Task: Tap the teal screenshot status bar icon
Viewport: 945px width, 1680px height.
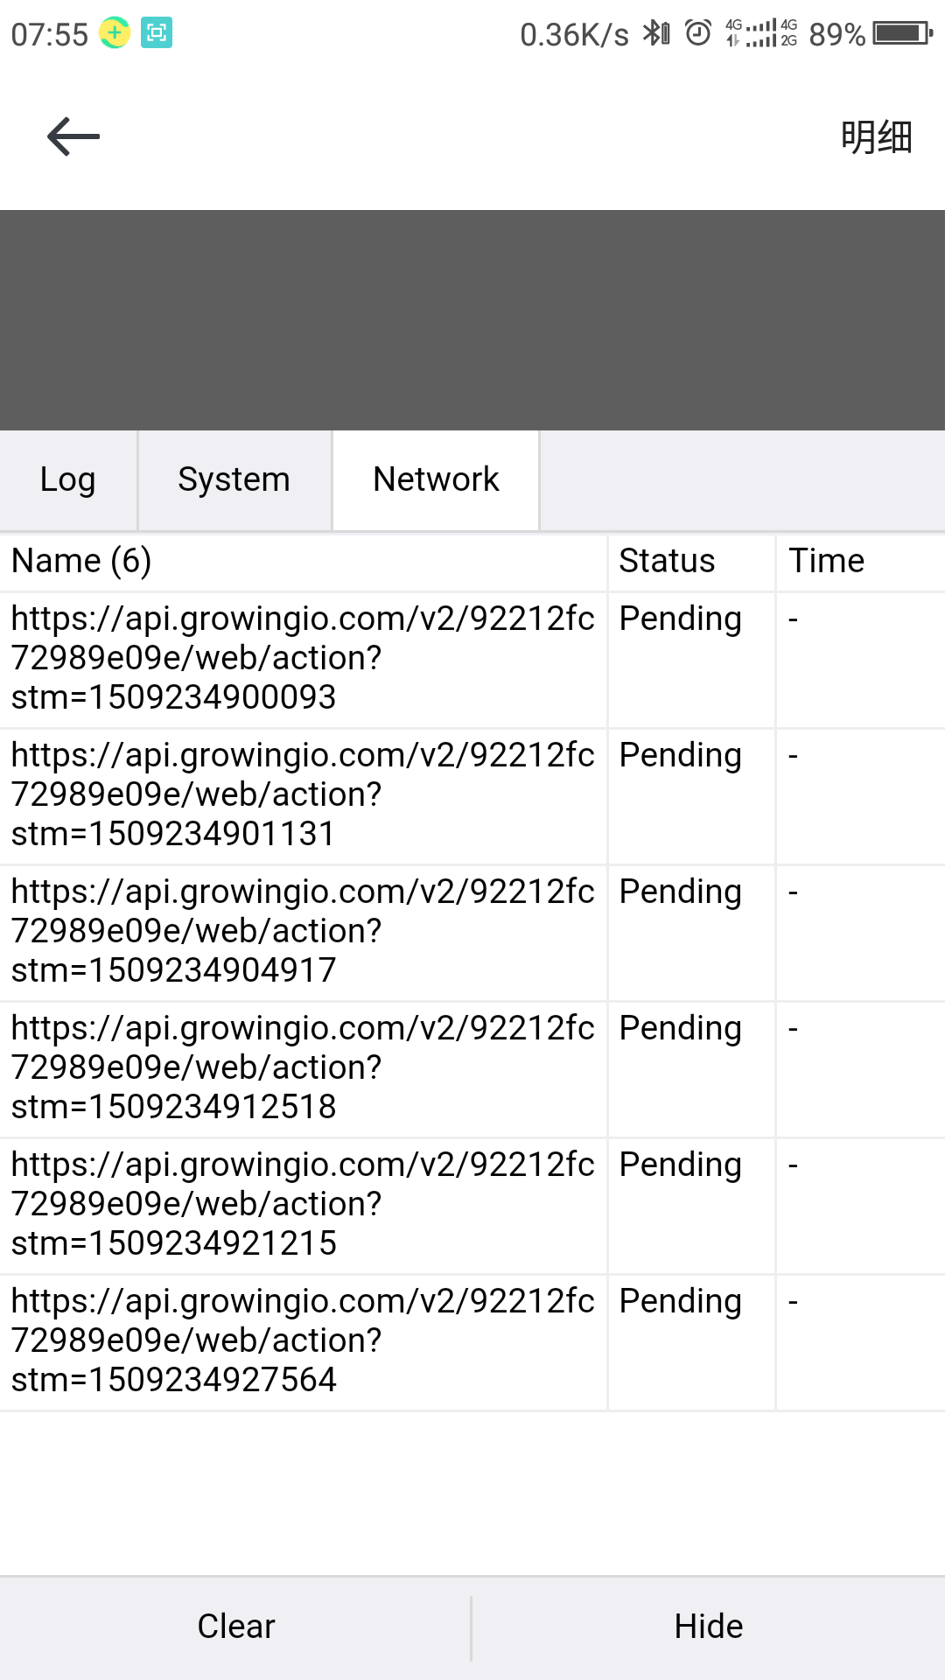Action: coord(157,33)
